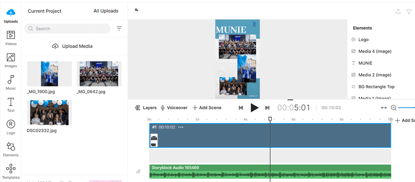Select BG Rectangle Top element
The height and width of the screenshot is (182, 415).
(377, 87)
